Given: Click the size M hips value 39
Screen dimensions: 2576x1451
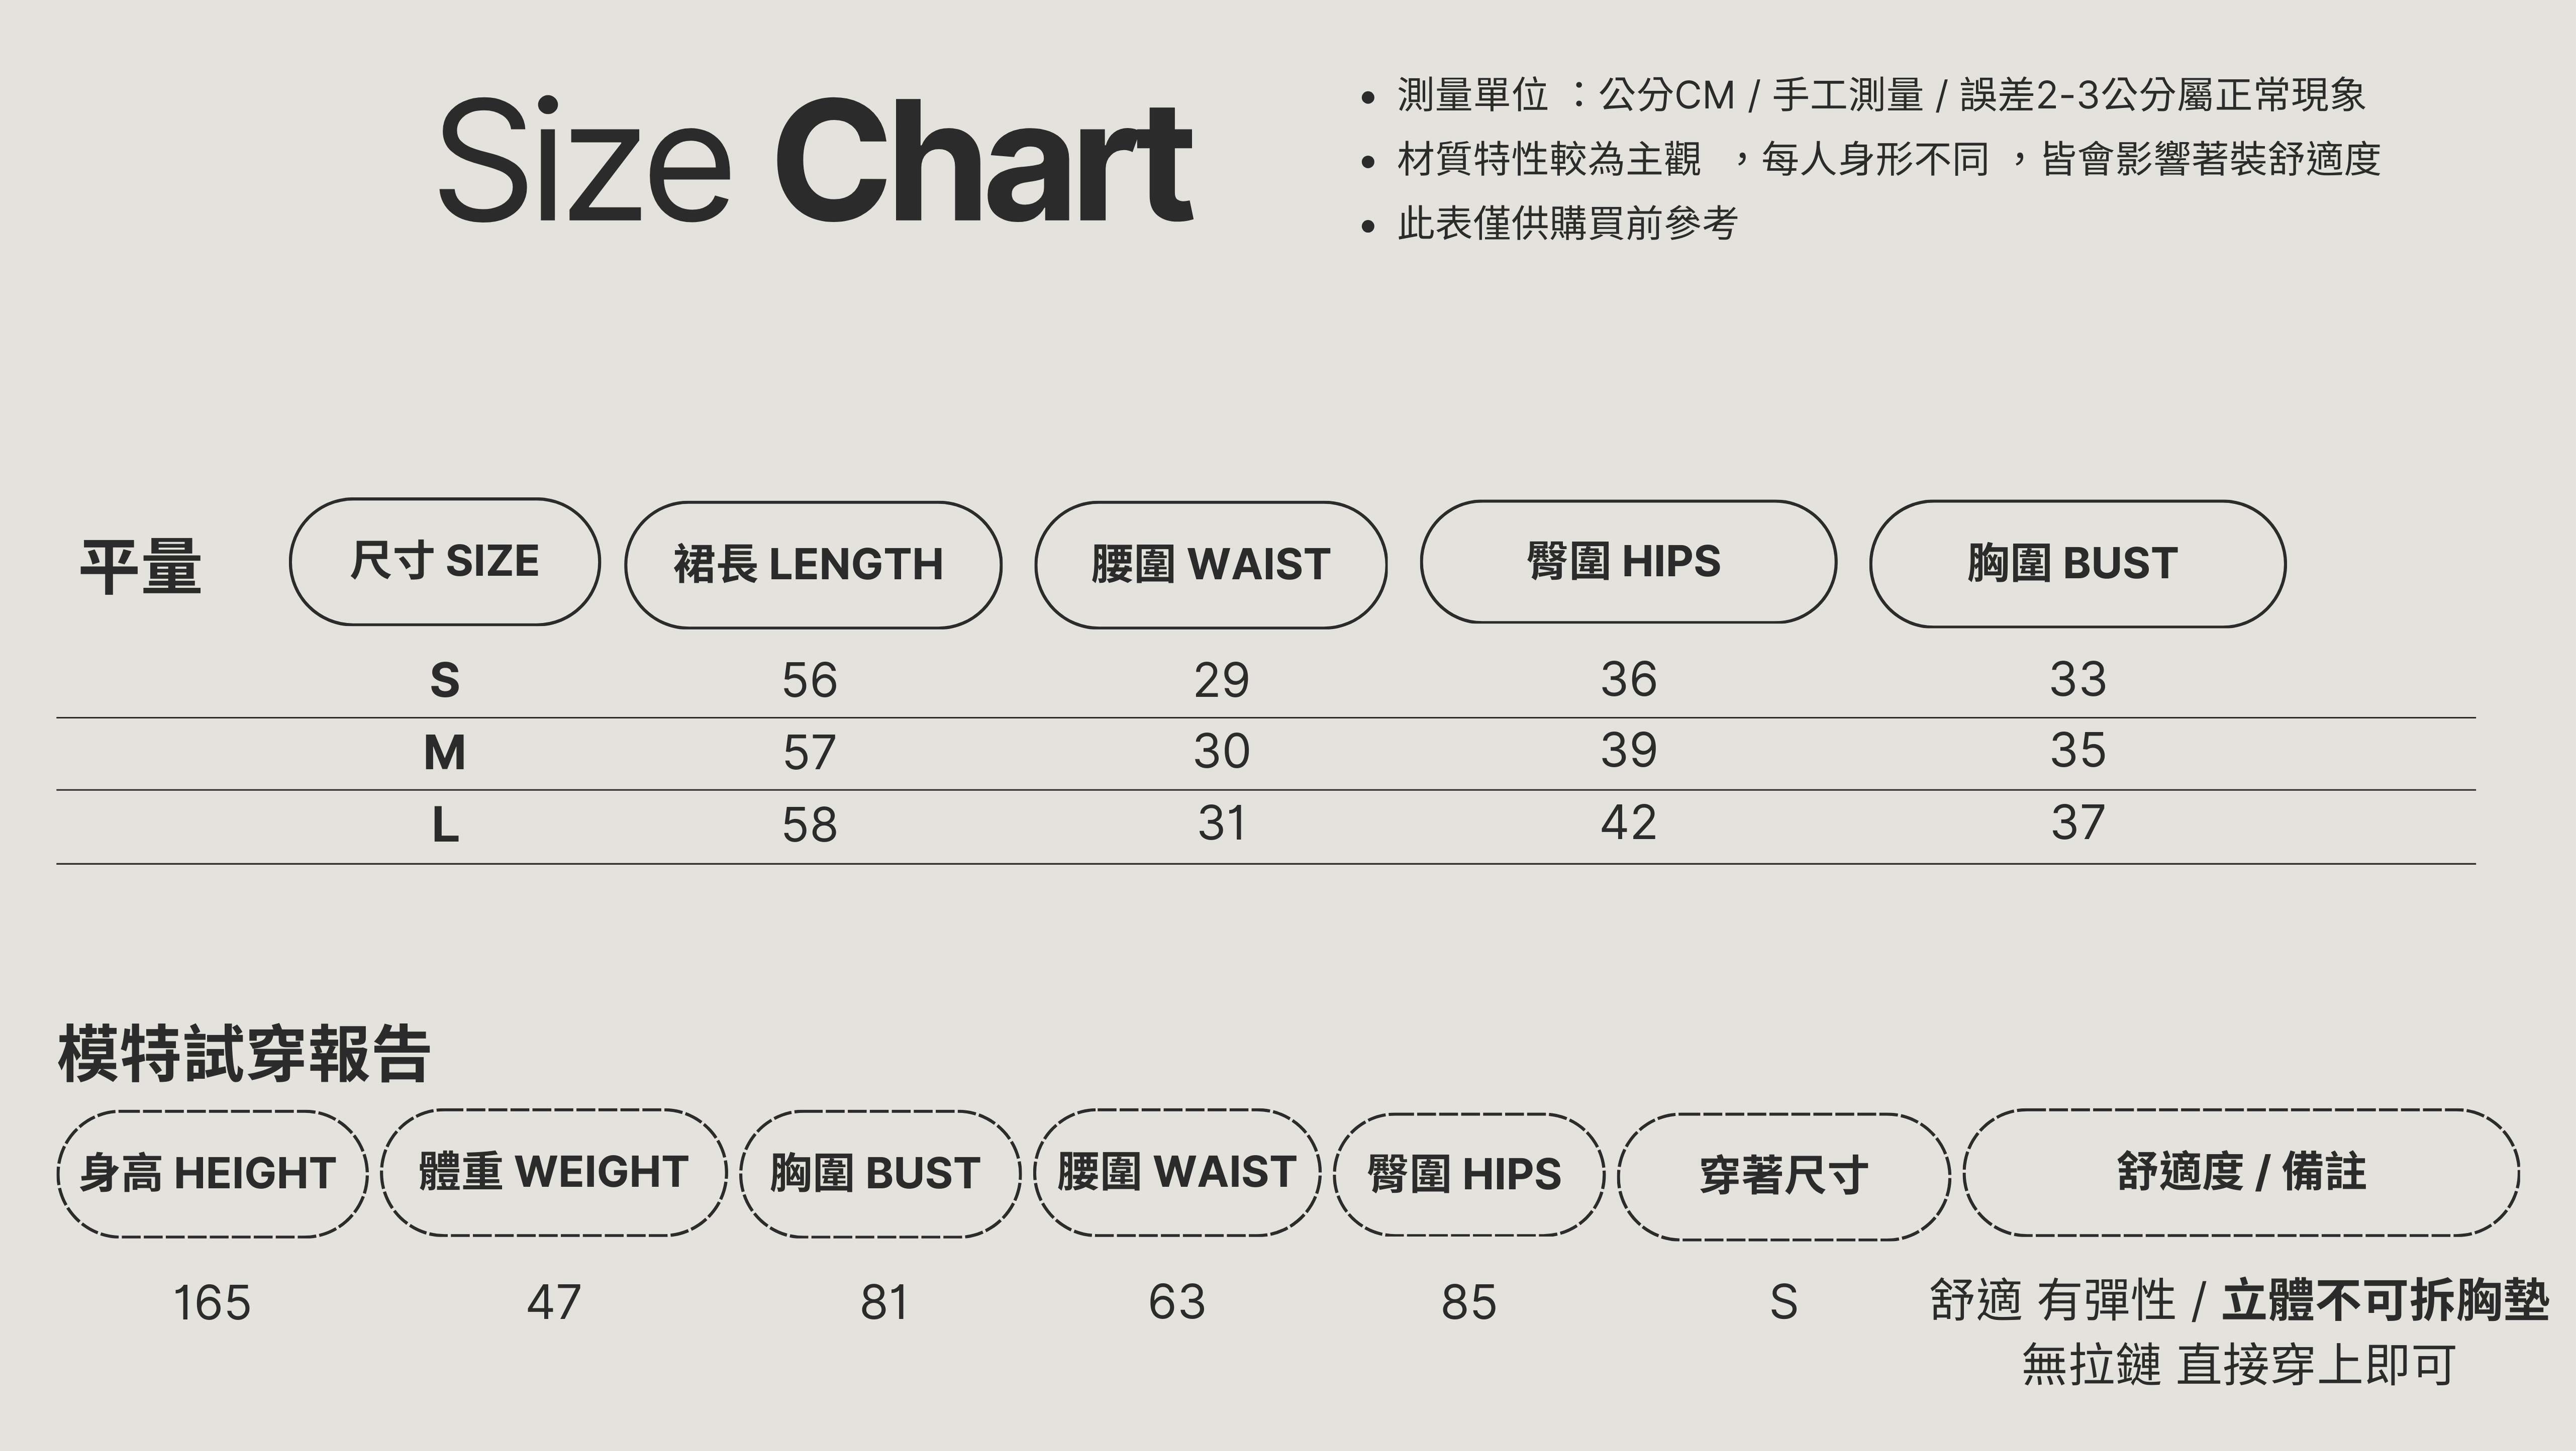Looking at the screenshot, I should (1628, 750).
